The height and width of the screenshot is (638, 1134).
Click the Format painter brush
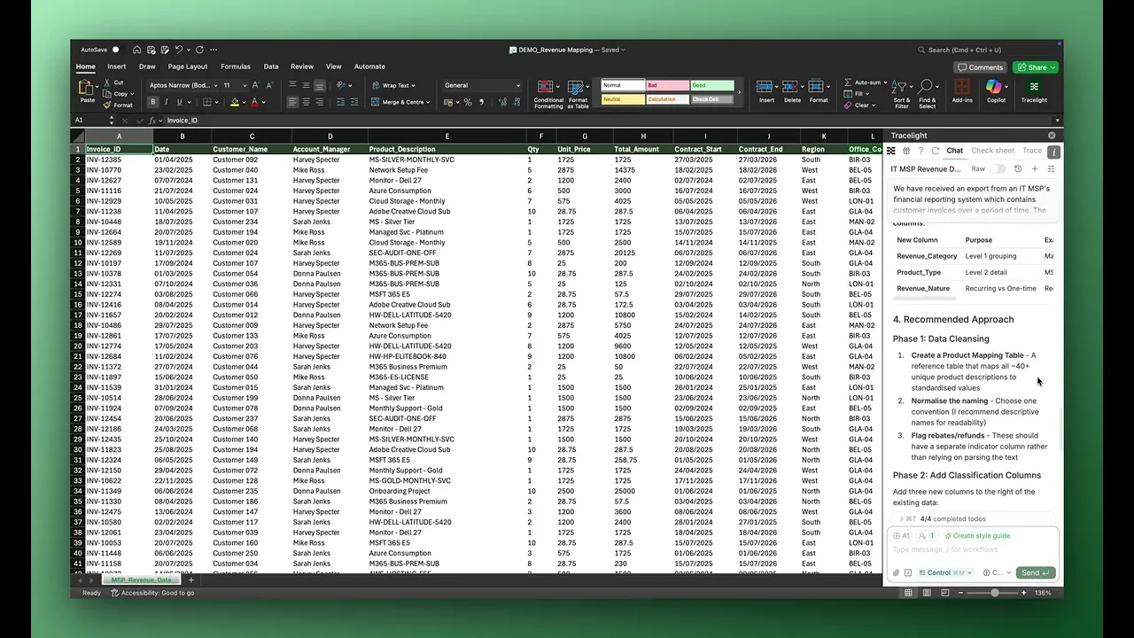(x=107, y=105)
